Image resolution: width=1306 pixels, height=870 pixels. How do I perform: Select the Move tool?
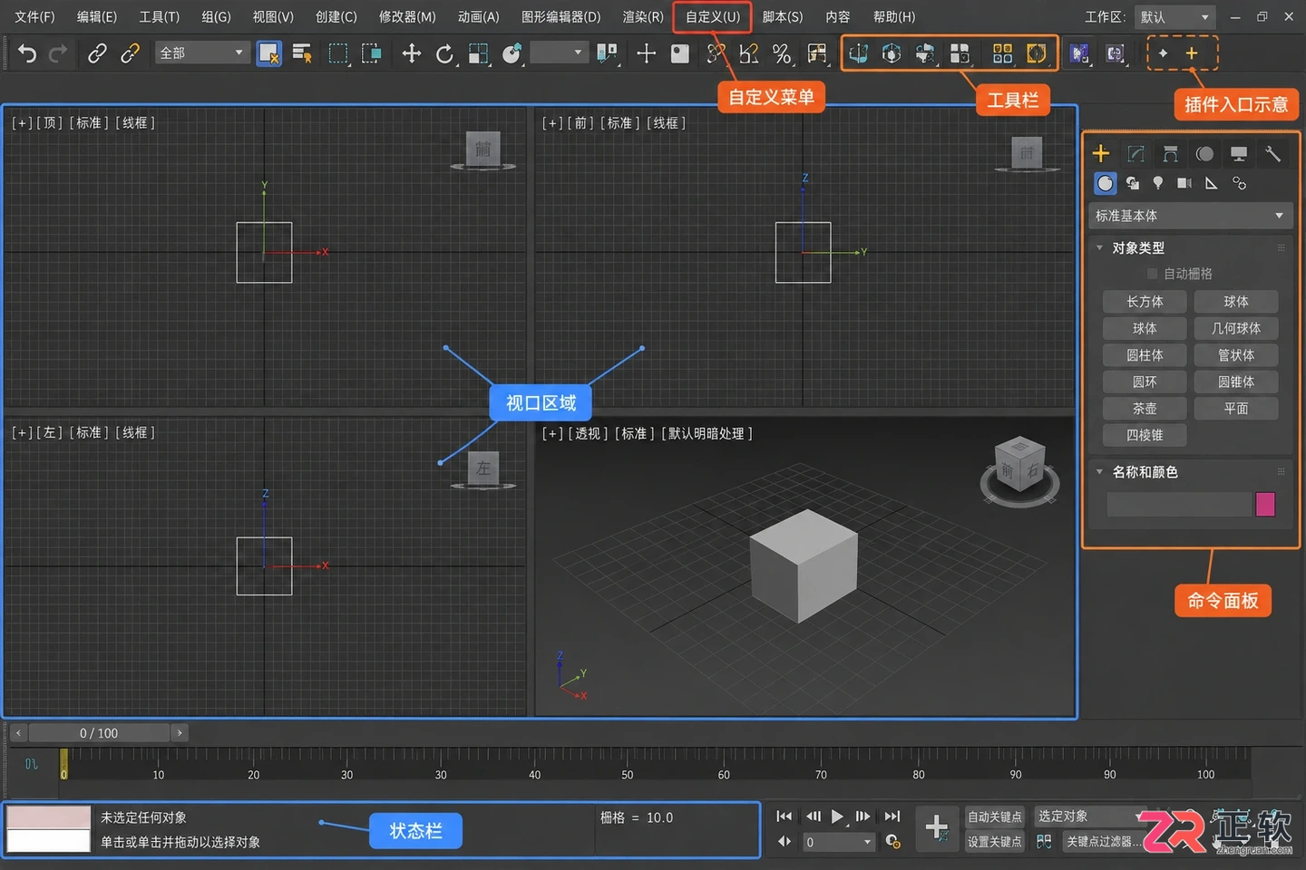pos(411,53)
